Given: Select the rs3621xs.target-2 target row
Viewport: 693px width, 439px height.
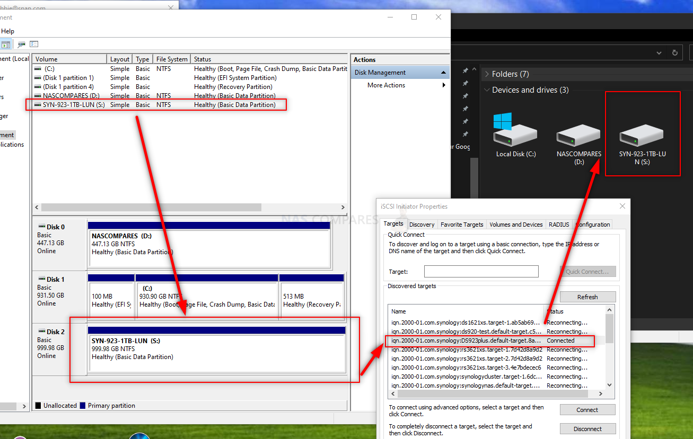Looking at the screenshot, I should (x=497, y=359).
